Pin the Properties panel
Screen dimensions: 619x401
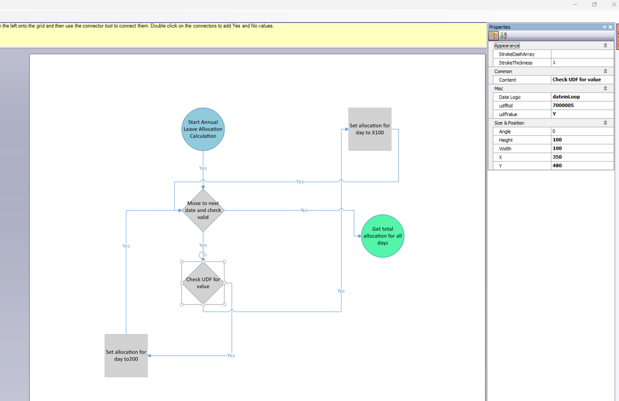[x=604, y=27]
